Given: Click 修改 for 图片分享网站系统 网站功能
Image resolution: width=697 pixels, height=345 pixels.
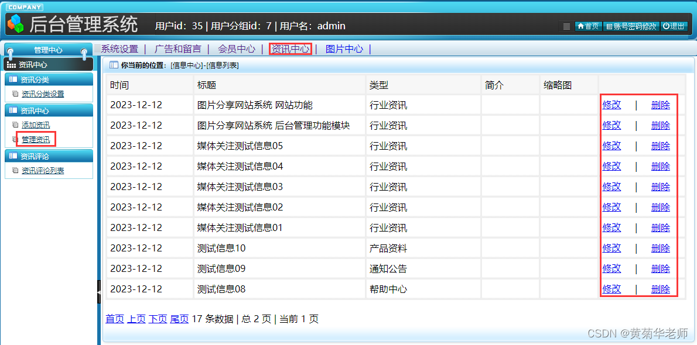Looking at the screenshot, I should coord(611,105).
